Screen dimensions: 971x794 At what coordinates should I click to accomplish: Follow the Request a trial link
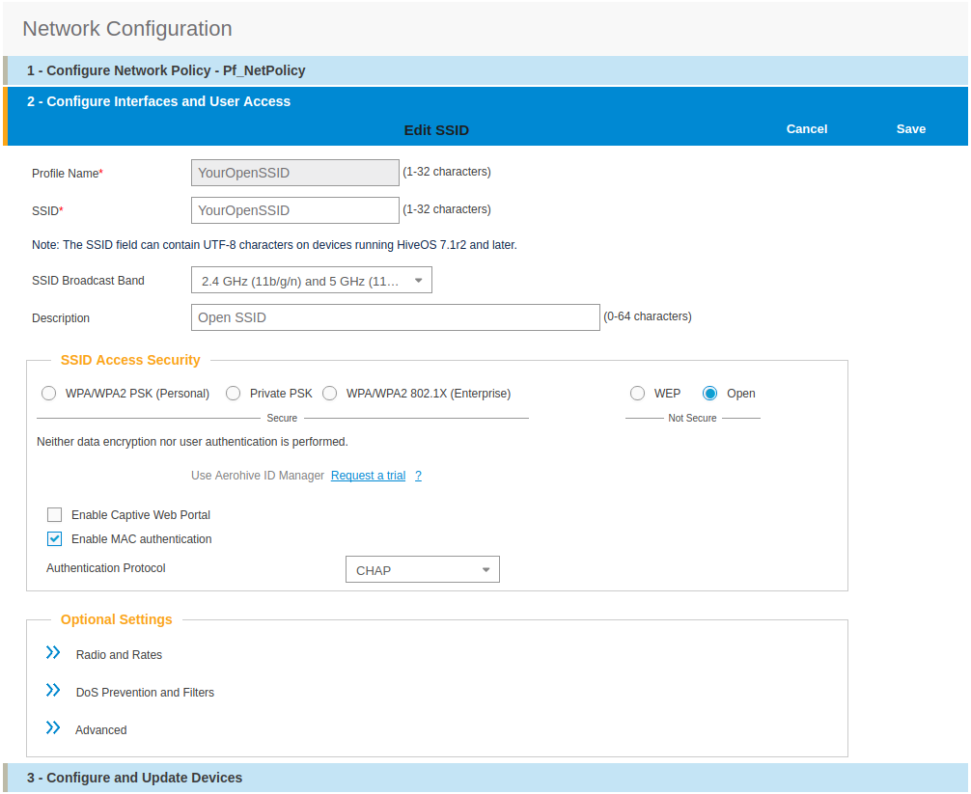tap(368, 476)
